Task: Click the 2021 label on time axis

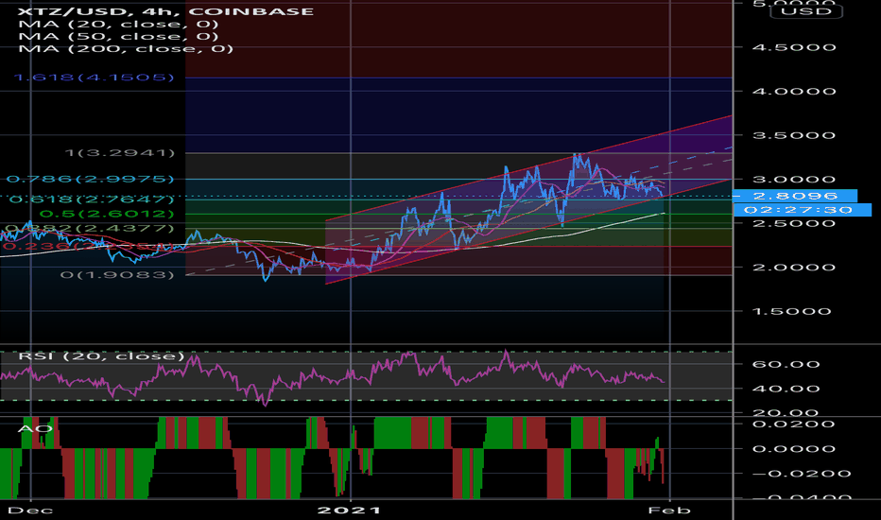Action: pyautogui.click(x=350, y=511)
